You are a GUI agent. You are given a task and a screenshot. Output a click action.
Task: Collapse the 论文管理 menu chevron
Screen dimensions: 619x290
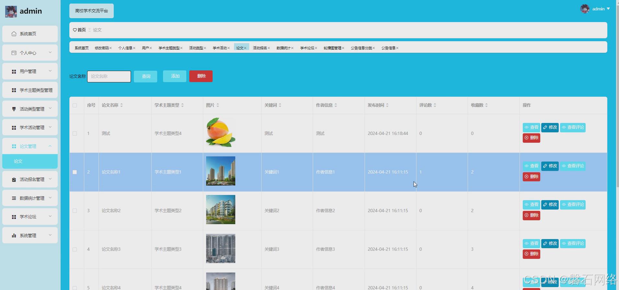point(50,146)
